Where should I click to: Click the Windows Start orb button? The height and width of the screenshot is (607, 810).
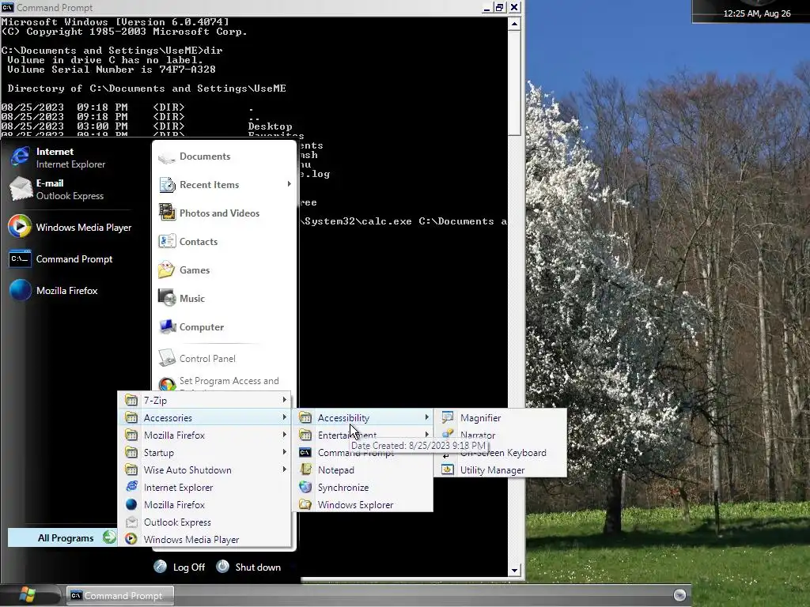coord(28,594)
